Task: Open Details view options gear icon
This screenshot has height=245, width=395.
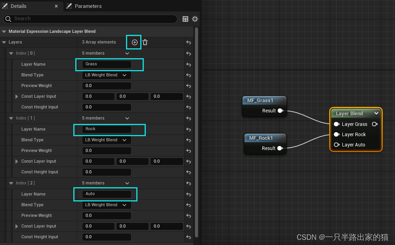Action: click(195, 19)
